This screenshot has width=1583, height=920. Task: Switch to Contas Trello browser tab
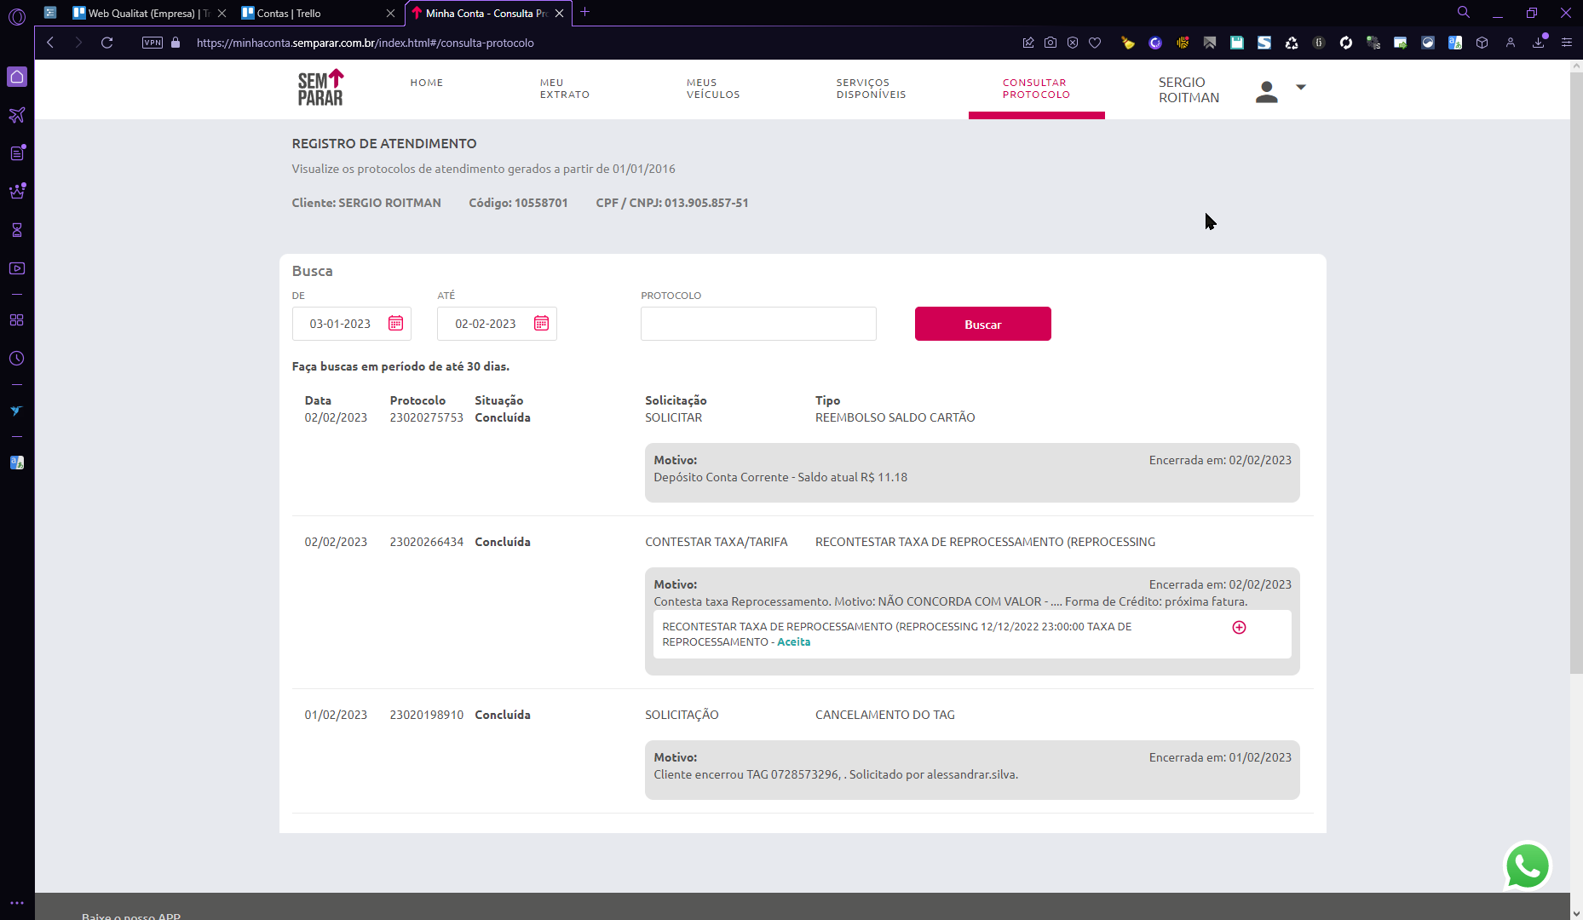tap(311, 13)
